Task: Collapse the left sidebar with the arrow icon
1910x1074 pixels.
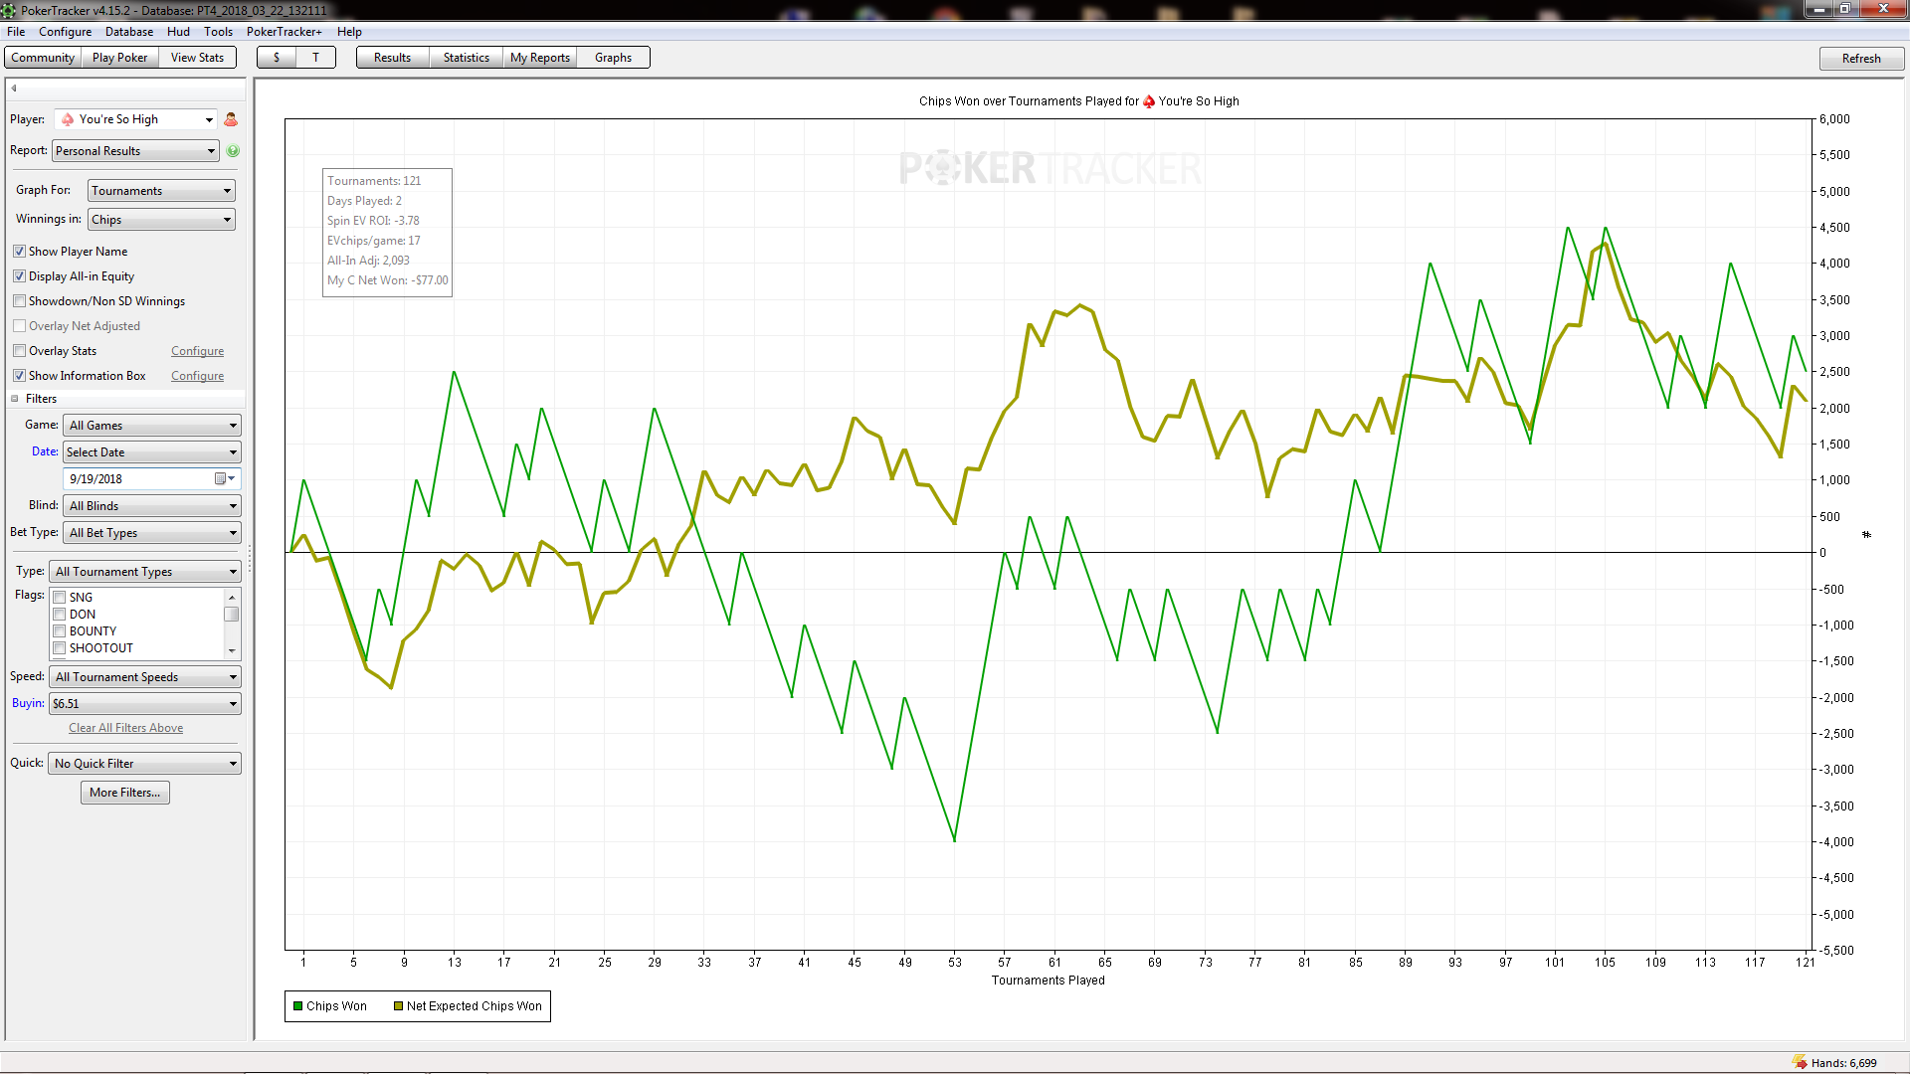Action: pyautogui.click(x=14, y=89)
